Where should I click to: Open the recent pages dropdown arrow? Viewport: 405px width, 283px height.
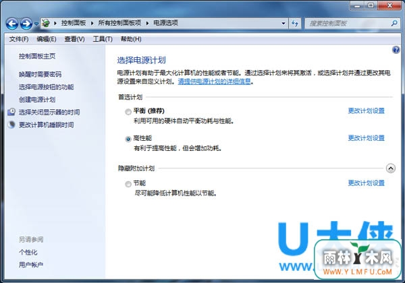coord(36,24)
